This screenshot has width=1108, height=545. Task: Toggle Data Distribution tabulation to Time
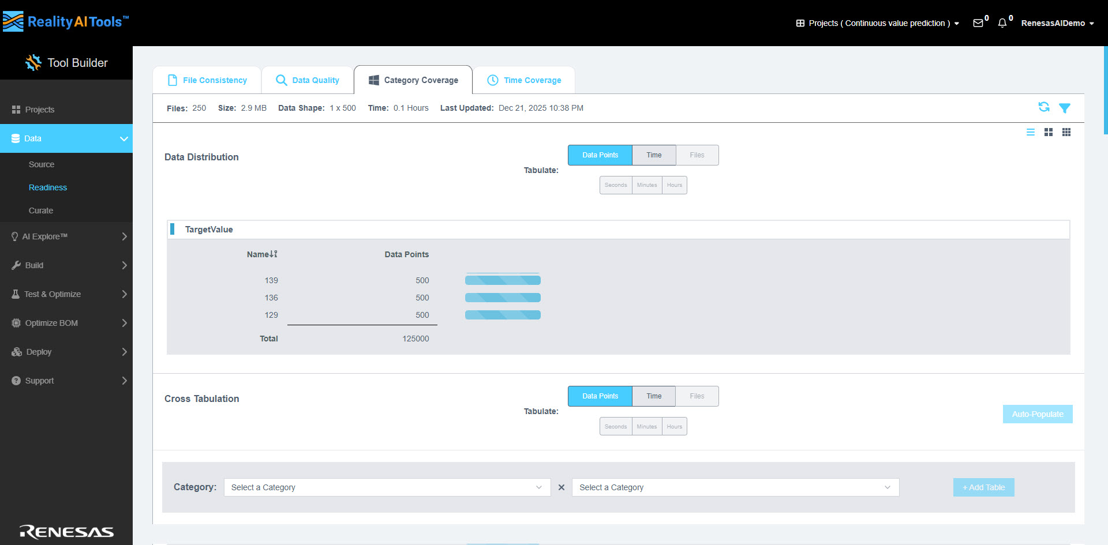[x=654, y=155]
